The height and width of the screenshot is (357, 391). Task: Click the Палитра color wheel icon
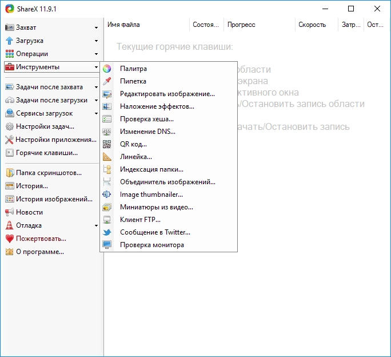coord(107,69)
